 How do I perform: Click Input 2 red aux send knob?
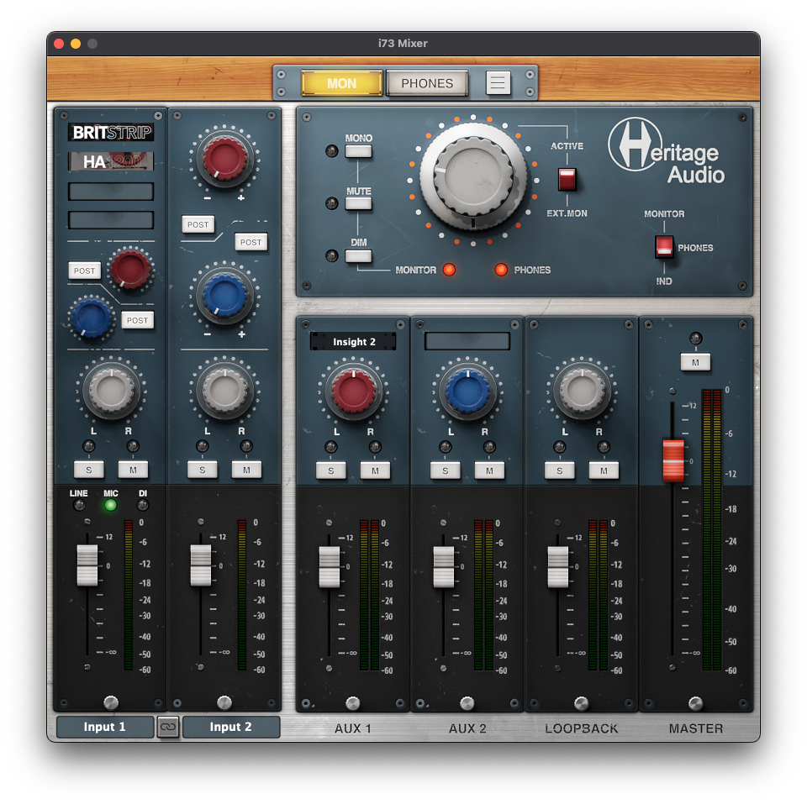coord(224,158)
